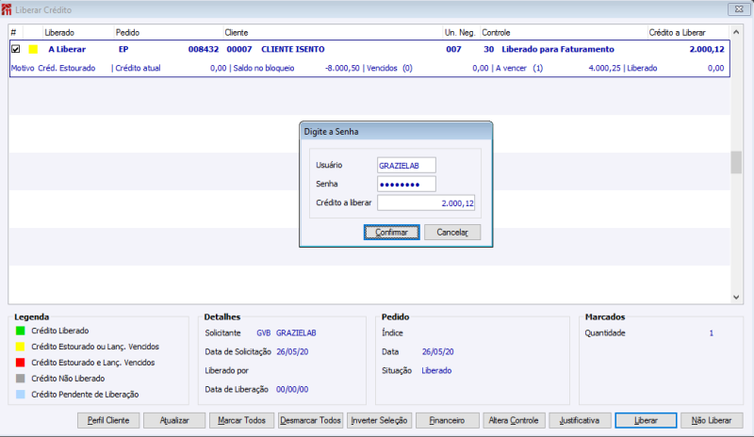Click the 'Motivo Créd. Estourado' text
754x437 pixels.
53,68
